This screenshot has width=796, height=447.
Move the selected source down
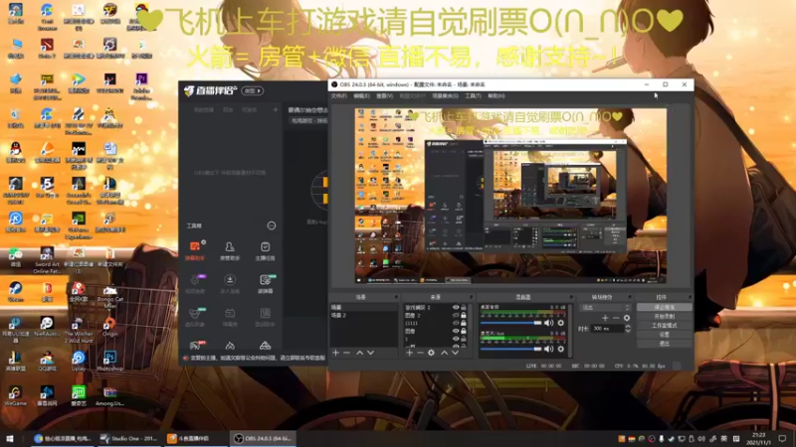click(x=455, y=353)
